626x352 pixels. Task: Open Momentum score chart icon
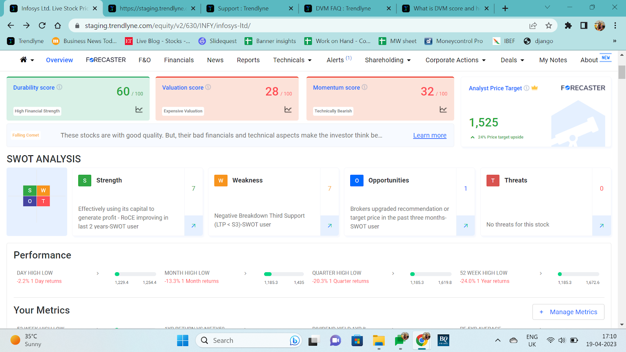tap(443, 110)
